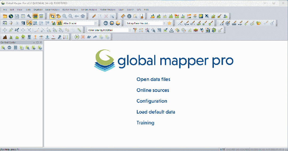Select the Pan hand tool
Viewport: 288px width, 151px height.
coord(58,16)
